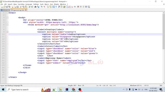Image resolution: width=165 pixels, height=92 pixels.
Task: Open the Settings menu
Action: (x=36, y=4)
